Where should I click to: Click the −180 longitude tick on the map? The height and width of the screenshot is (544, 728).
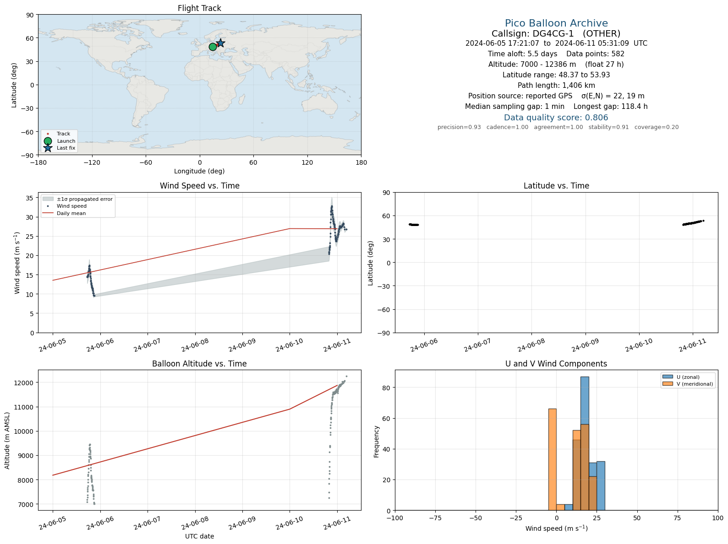click(38, 162)
